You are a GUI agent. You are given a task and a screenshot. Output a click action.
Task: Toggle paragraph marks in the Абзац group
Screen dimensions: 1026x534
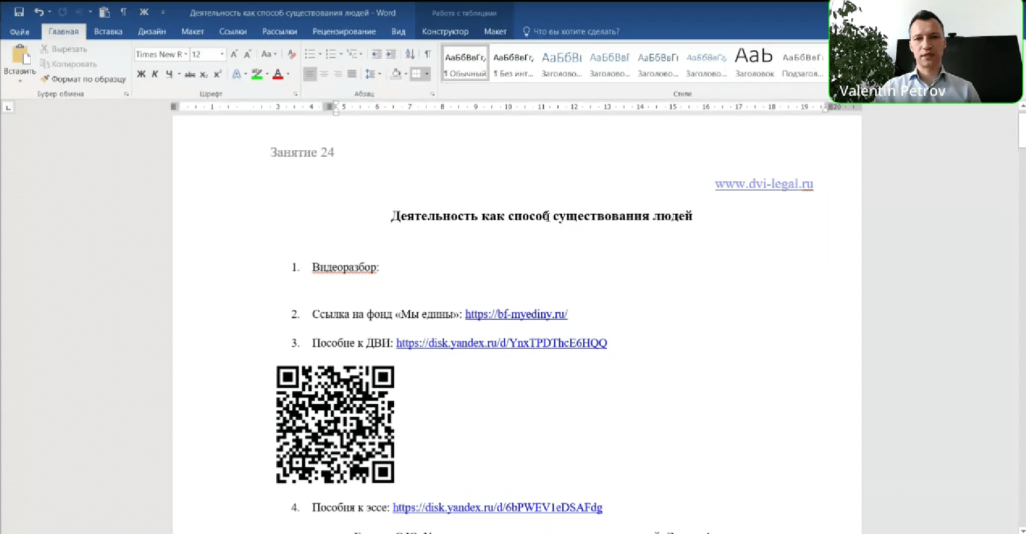pyautogui.click(x=428, y=54)
